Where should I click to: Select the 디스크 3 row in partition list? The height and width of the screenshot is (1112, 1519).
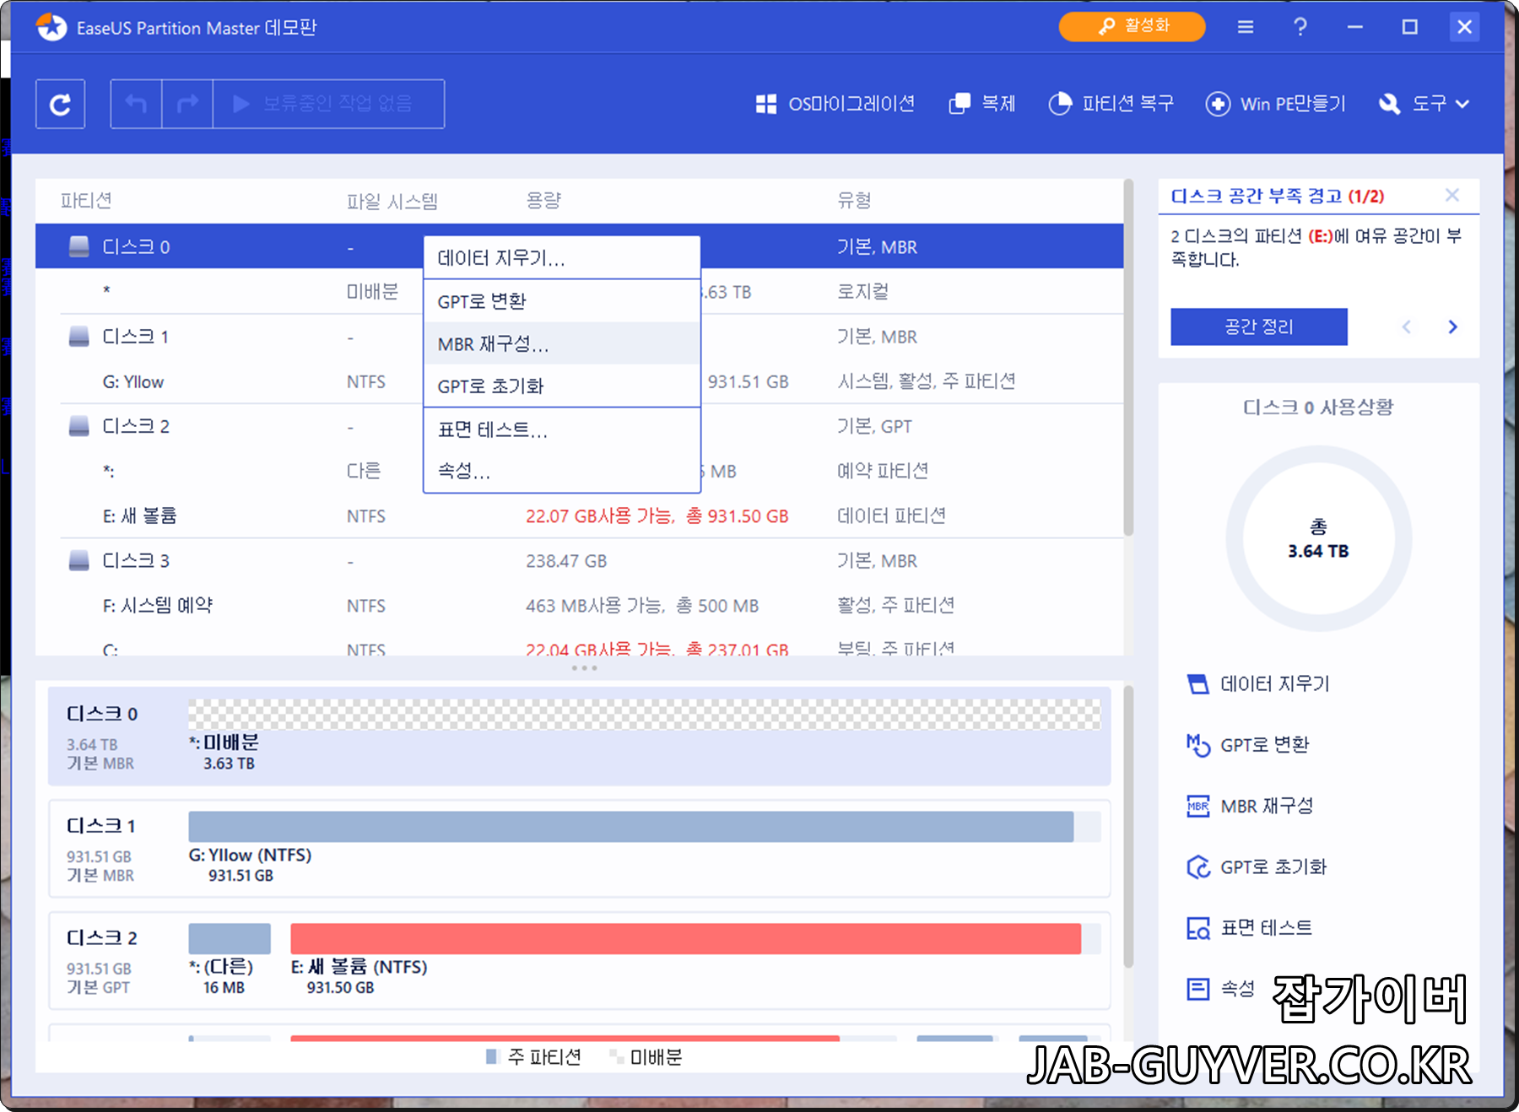(579, 560)
